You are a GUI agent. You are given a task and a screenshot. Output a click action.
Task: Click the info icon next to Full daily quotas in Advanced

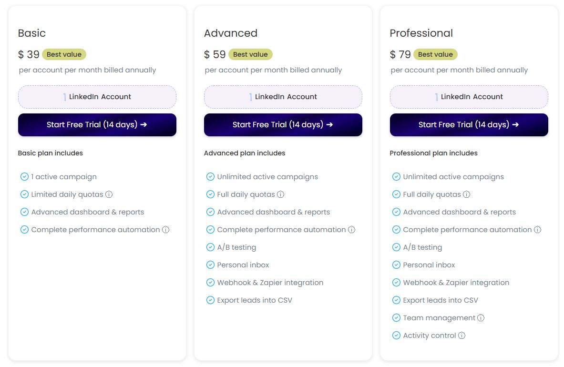279,194
